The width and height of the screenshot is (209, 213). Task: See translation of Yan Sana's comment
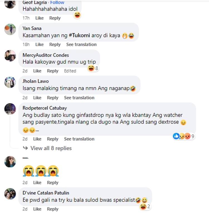click(81, 44)
